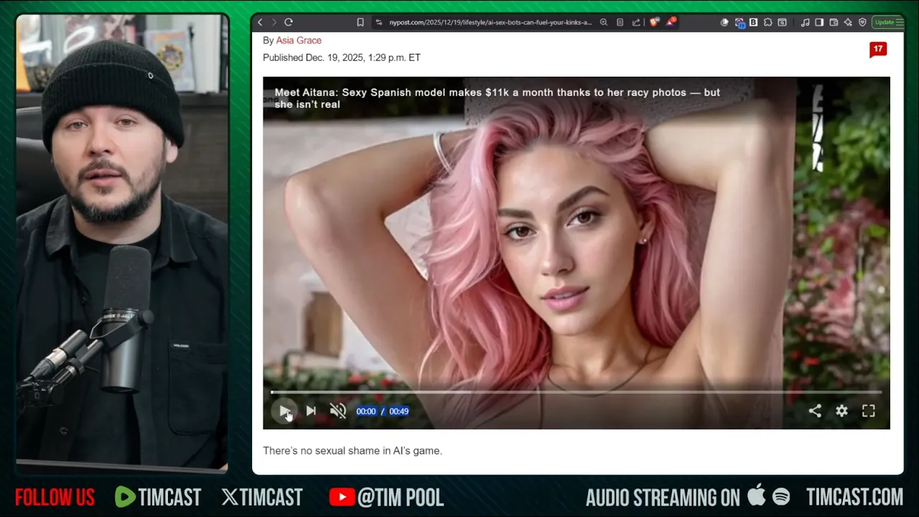Enter fullscreen mode on the video
Viewport: 919px width, 517px height.
coord(869,411)
